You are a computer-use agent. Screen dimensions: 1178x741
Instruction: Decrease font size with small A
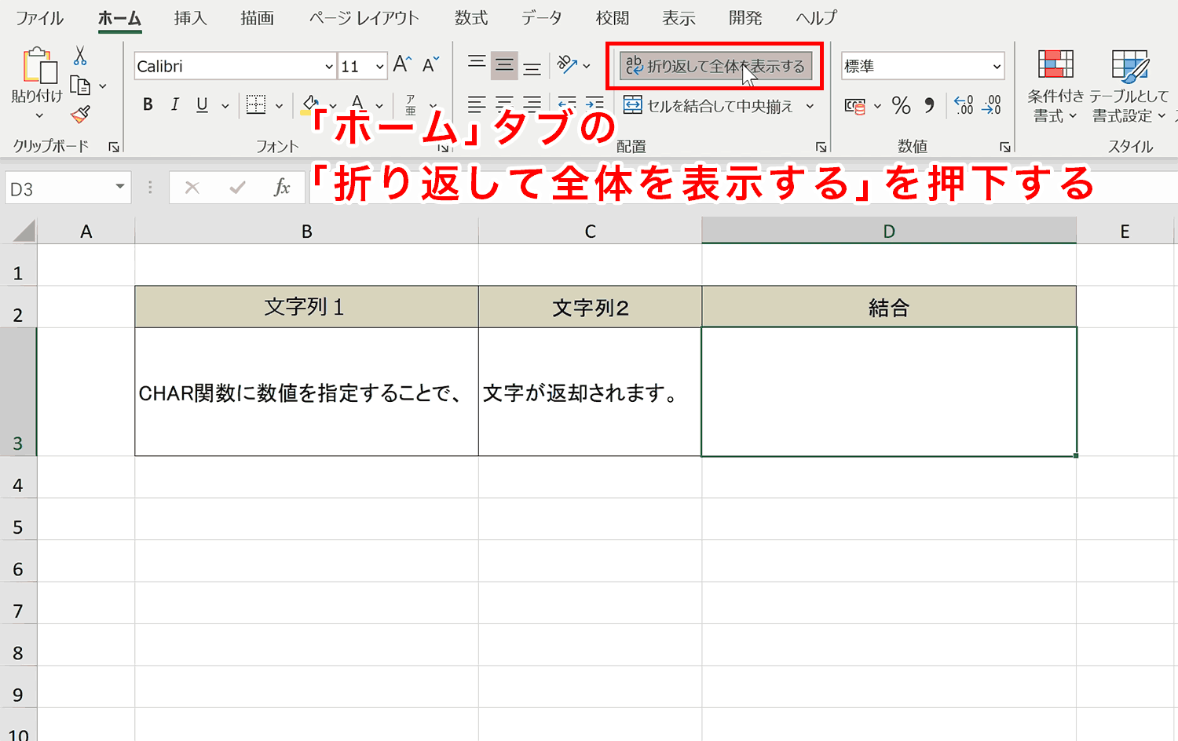[x=430, y=65]
